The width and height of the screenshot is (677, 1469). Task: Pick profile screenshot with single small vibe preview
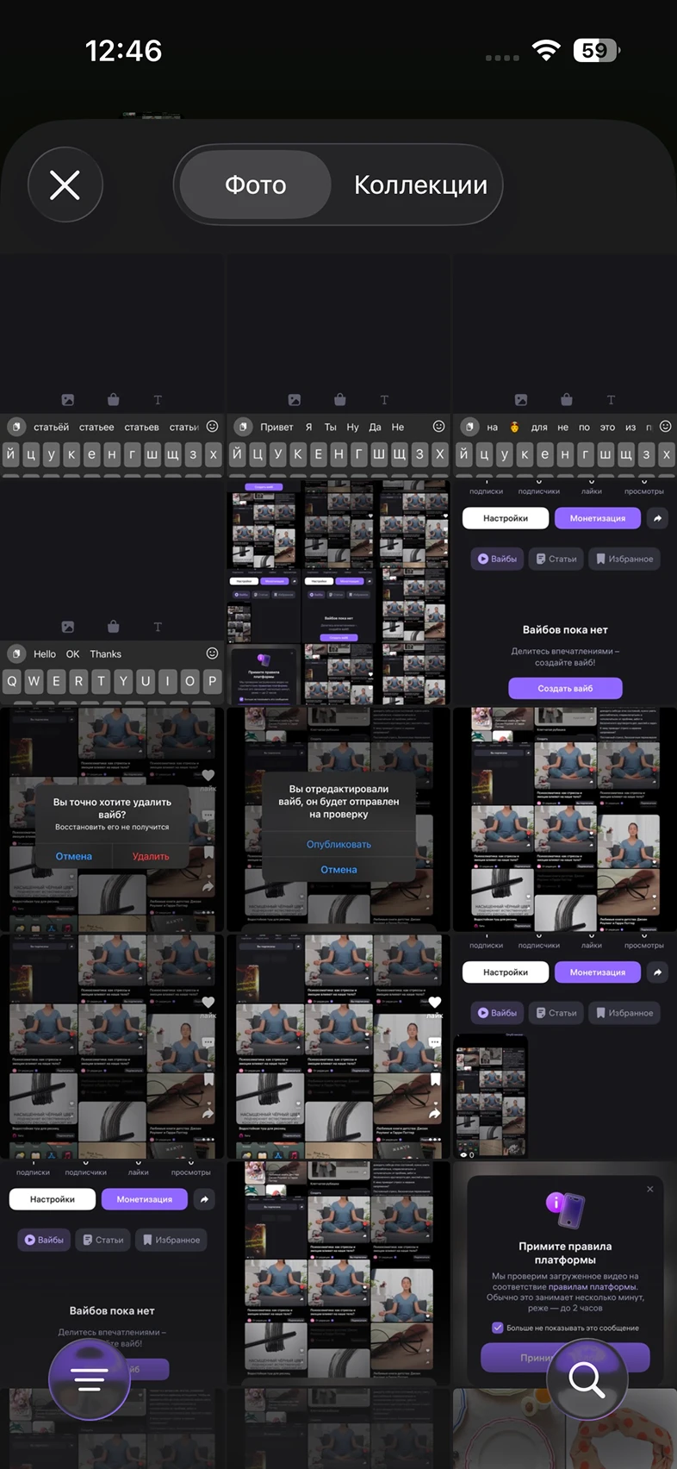[565, 1046]
